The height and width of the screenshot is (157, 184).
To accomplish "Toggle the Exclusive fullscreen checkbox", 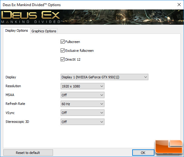I will pyautogui.click(x=62, y=51).
